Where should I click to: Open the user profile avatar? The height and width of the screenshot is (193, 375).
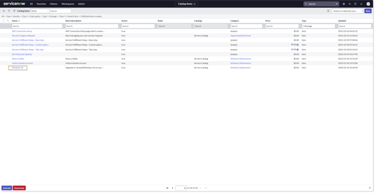click(x=368, y=4)
